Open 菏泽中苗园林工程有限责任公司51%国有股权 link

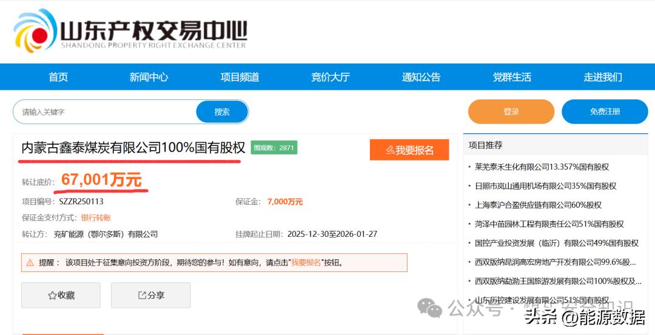(x=549, y=224)
